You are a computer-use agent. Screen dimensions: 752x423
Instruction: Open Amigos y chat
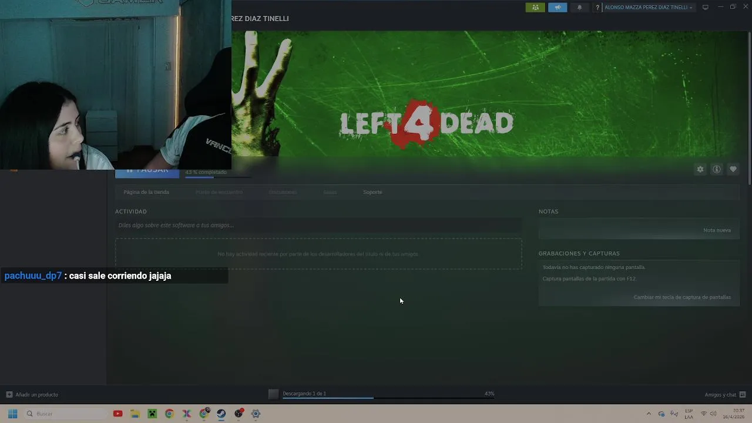720,395
